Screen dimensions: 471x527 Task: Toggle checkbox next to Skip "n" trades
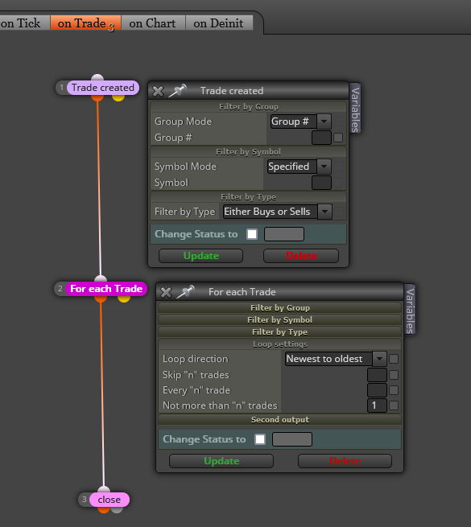click(394, 375)
